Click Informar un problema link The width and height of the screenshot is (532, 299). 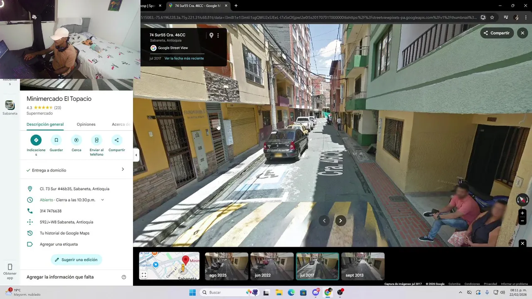pyautogui.click(x=515, y=284)
